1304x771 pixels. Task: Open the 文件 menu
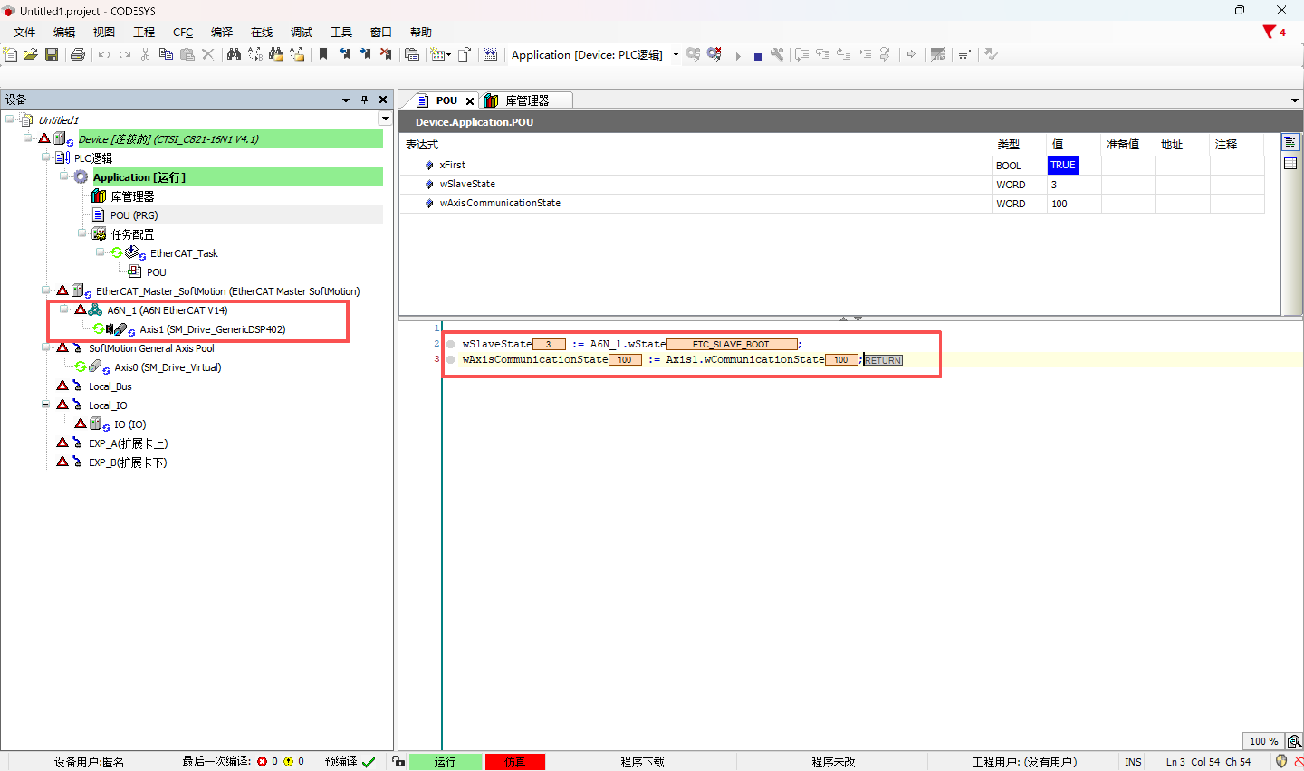click(x=24, y=32)
